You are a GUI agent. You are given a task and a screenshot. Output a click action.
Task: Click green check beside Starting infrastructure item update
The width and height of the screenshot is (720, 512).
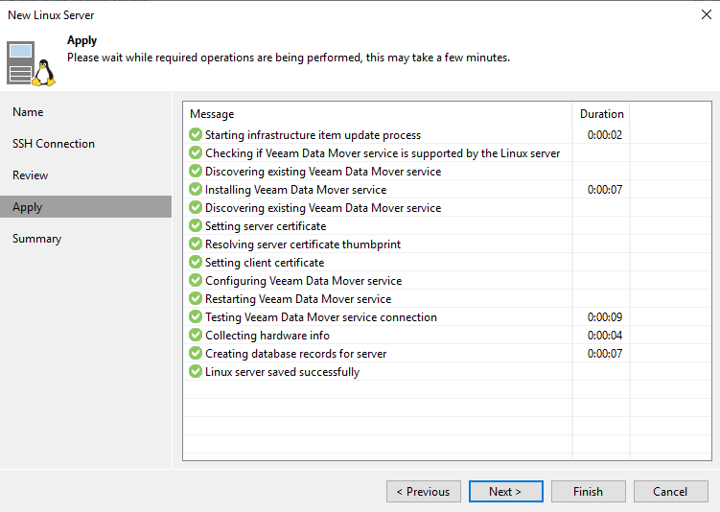point(196,134)
